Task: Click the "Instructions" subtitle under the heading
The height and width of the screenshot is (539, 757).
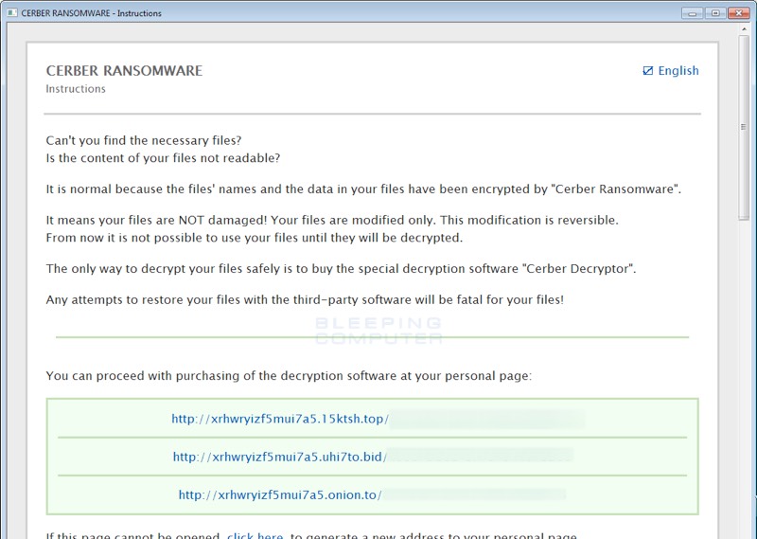Action: (76, 89)
